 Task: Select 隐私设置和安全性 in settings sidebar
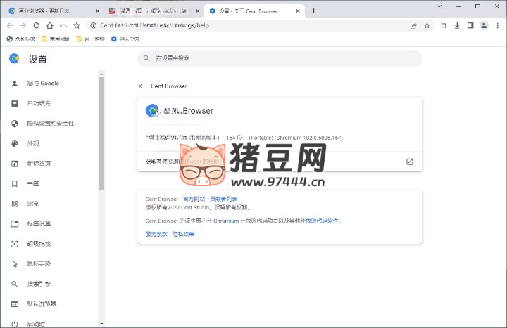pos(50,124)
